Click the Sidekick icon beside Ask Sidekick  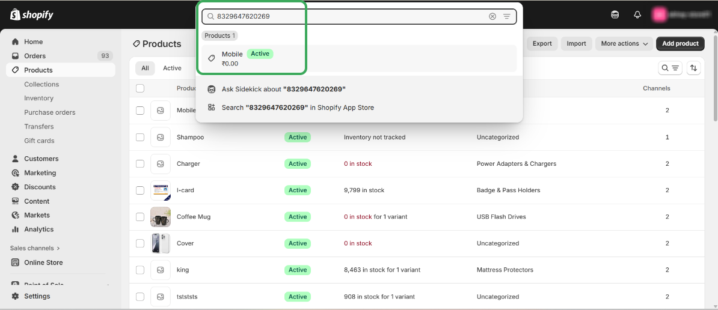(211, 89)
